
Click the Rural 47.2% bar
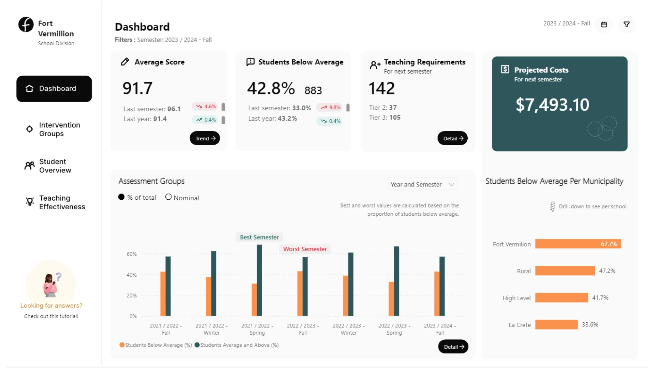point(565,271)
